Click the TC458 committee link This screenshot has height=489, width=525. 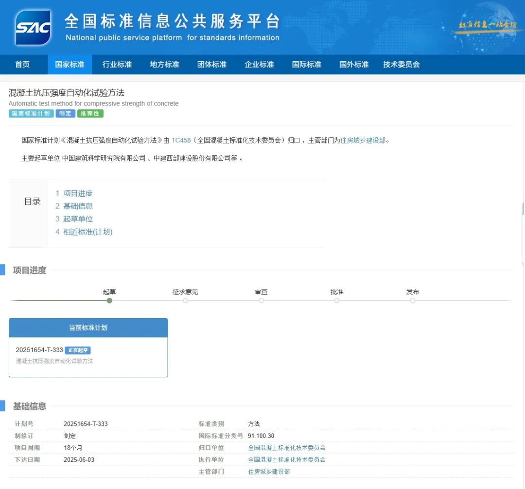pos(181,140)
